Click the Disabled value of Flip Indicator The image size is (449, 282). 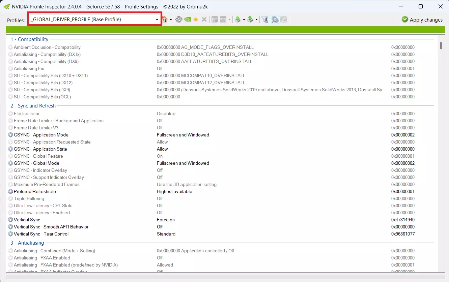[x=166, y=114]
